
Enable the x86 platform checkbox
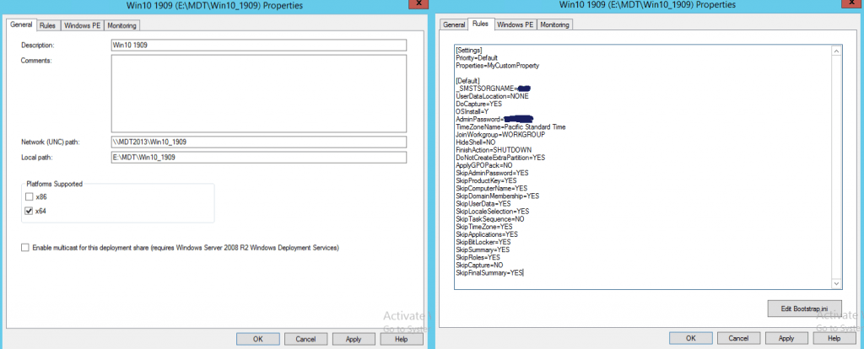(29, 196)
